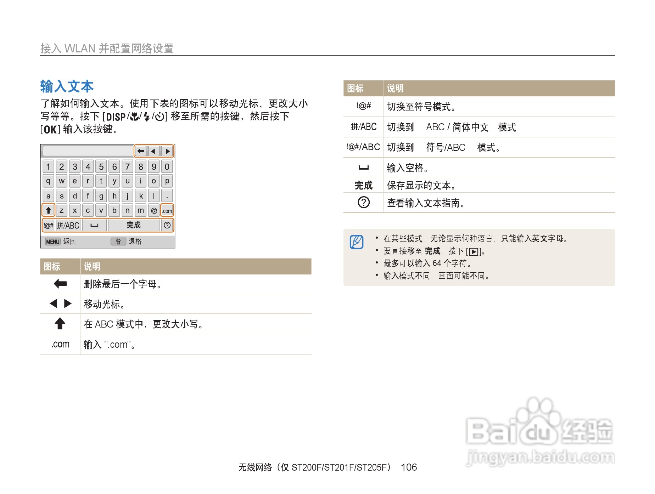Click text 移动光标。

click(x=105, y=304)
